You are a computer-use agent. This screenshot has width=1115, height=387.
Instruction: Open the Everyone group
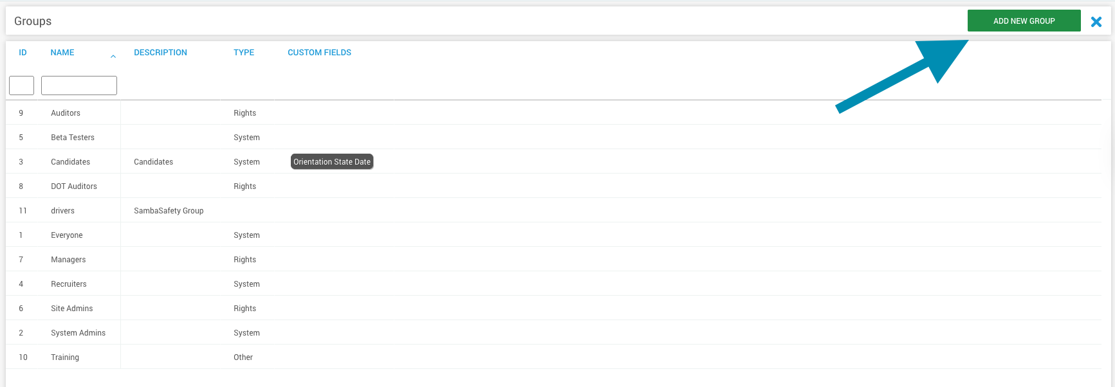point(67,235)
